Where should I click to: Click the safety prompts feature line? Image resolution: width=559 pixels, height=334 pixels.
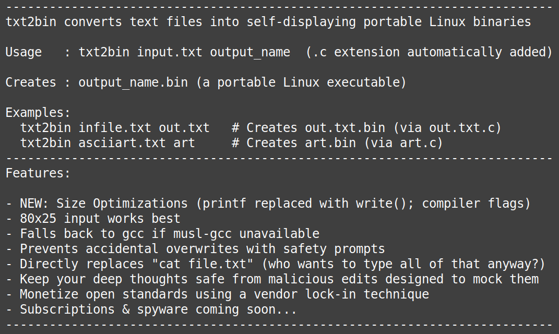tap(195, 249)
